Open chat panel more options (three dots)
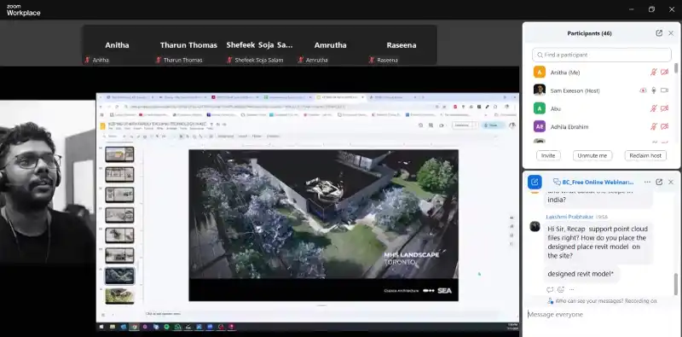Viewport: 682px width, 337px height. [647, 182]
